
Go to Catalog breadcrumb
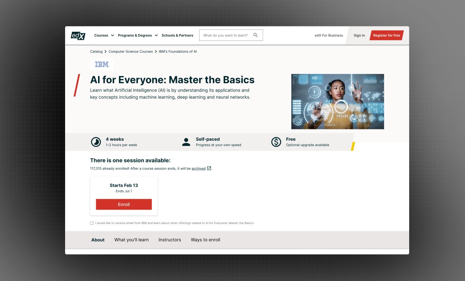click(x=96, y=52)
